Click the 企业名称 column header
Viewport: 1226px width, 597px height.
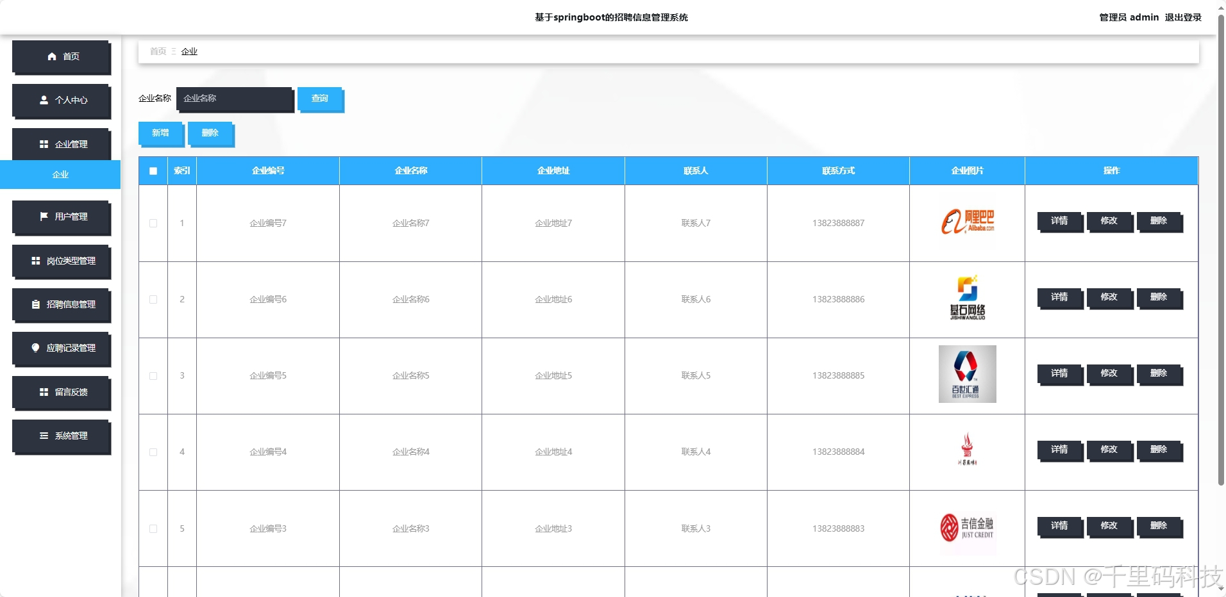[411, 170]
